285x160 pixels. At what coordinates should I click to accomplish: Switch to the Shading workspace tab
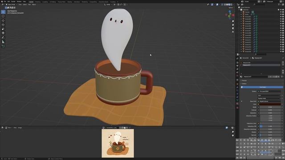point(69,2)
